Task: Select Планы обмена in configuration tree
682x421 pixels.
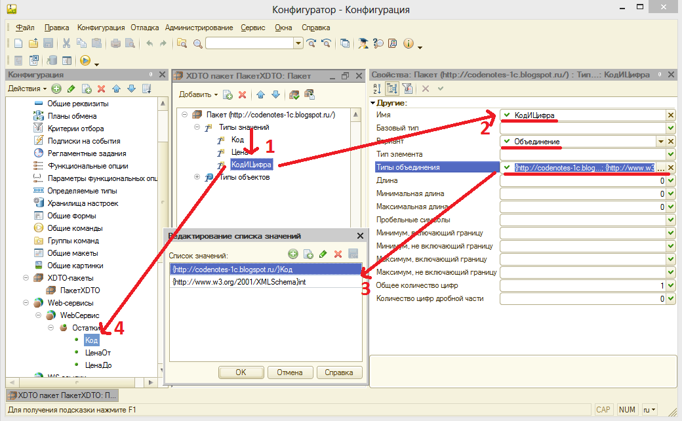Action: [x=71, y=116]
